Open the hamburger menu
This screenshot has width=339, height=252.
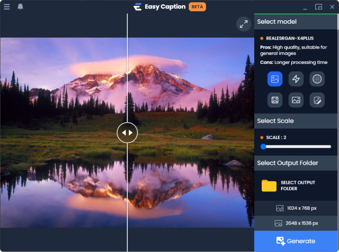click(x=7, y=7)
